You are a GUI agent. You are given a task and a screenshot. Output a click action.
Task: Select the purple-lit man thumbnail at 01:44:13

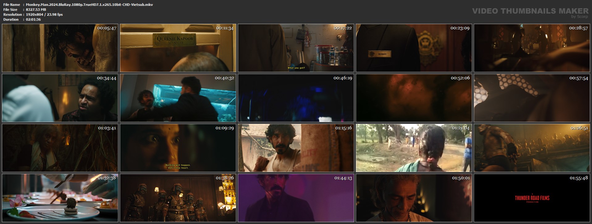tap(296, 198)
